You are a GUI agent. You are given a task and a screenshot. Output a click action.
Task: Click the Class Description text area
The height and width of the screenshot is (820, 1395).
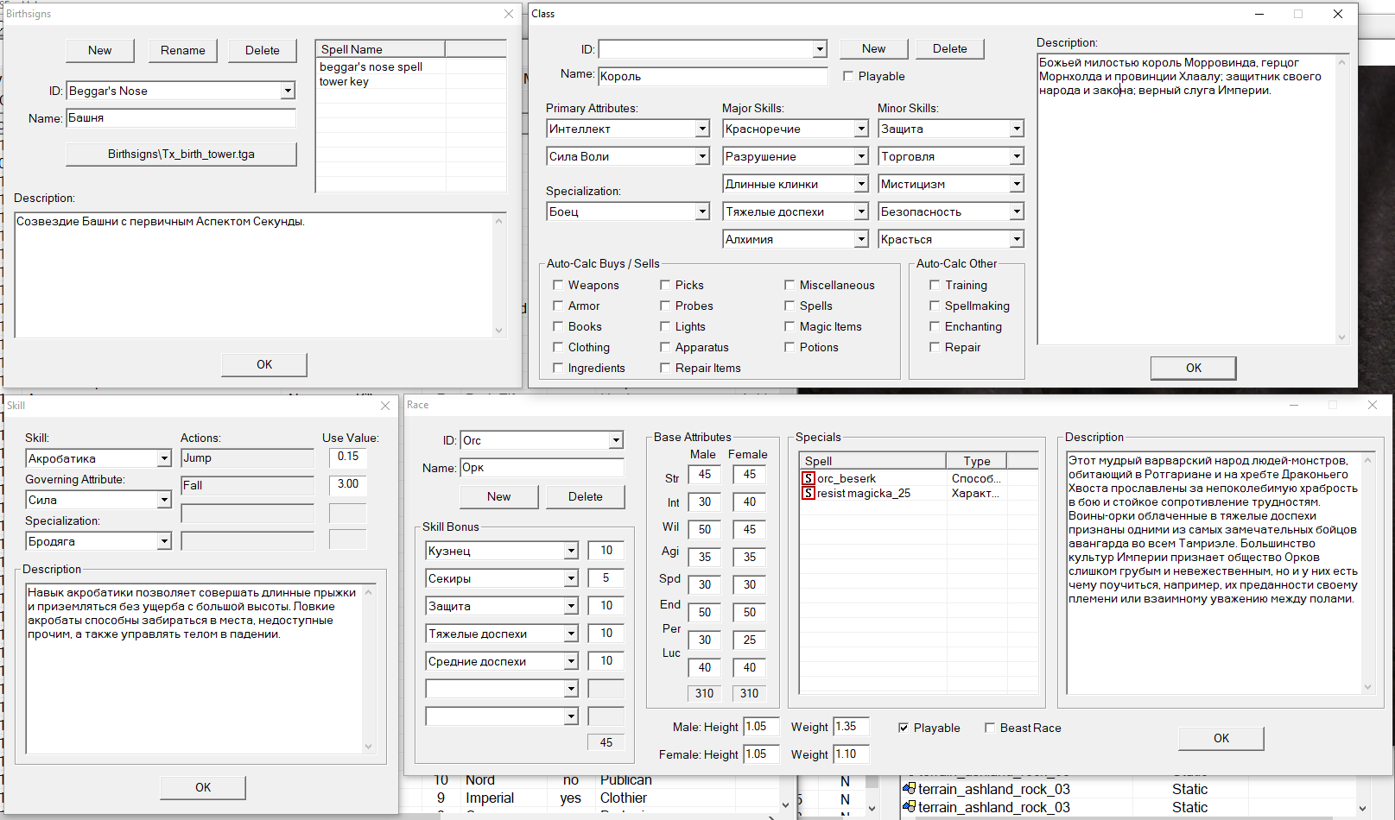tap(1188, 199)
